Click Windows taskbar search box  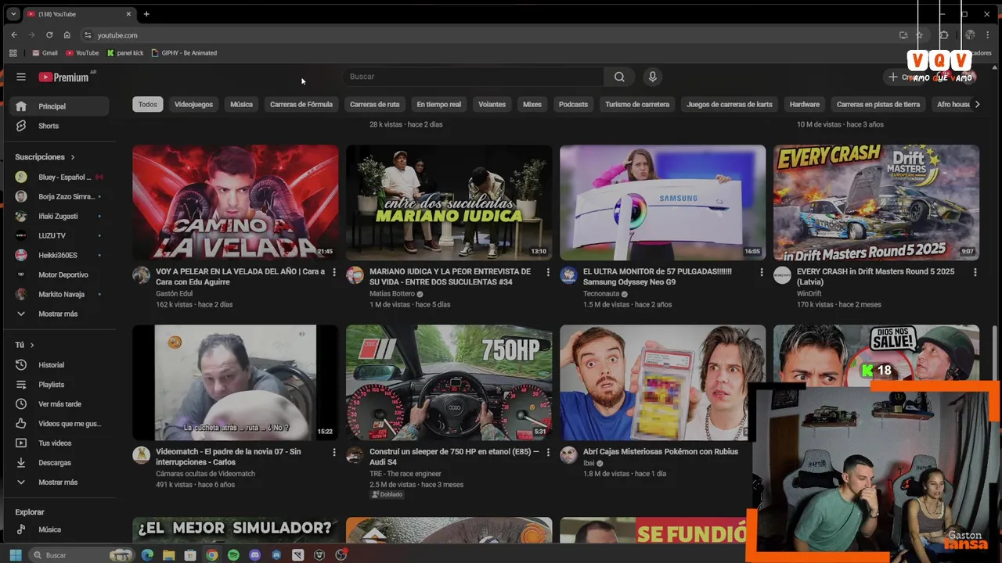click(82, 555)
